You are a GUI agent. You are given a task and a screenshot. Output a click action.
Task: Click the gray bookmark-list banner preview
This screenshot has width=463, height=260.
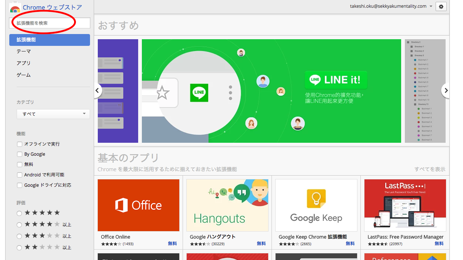coord(425,91)
